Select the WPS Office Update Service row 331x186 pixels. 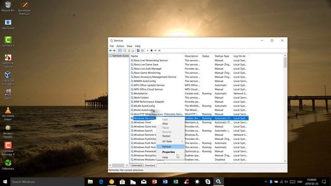click(189, 85)
